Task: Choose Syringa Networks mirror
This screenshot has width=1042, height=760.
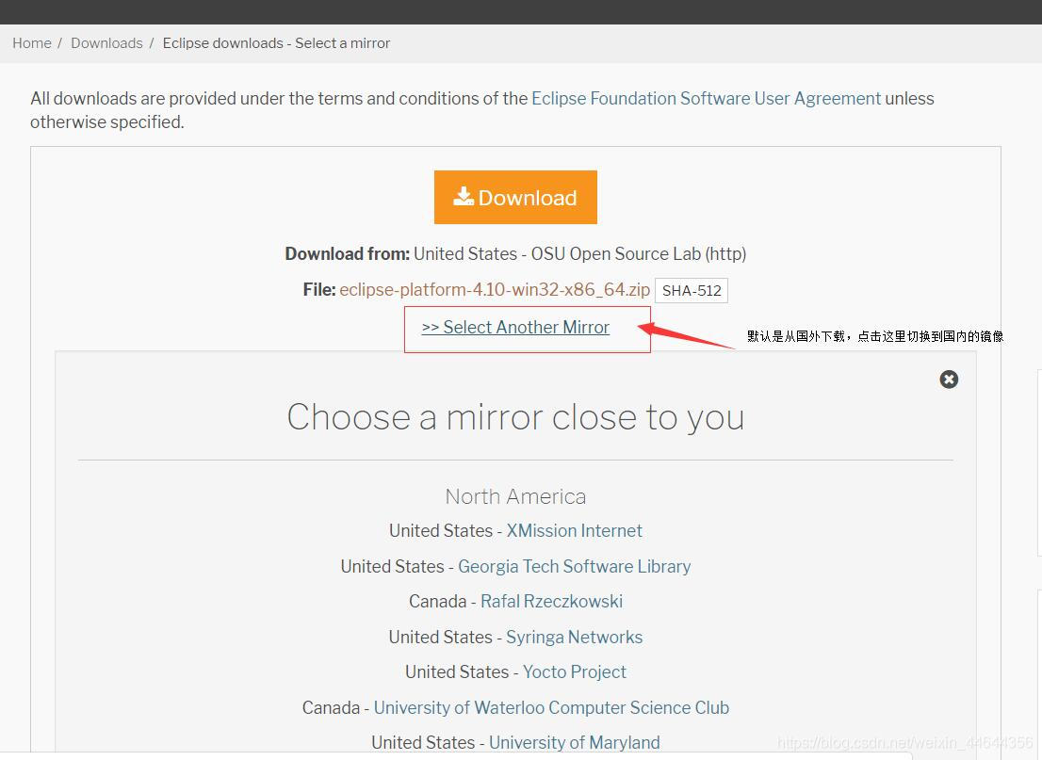Action: click(x=574, y=637)
